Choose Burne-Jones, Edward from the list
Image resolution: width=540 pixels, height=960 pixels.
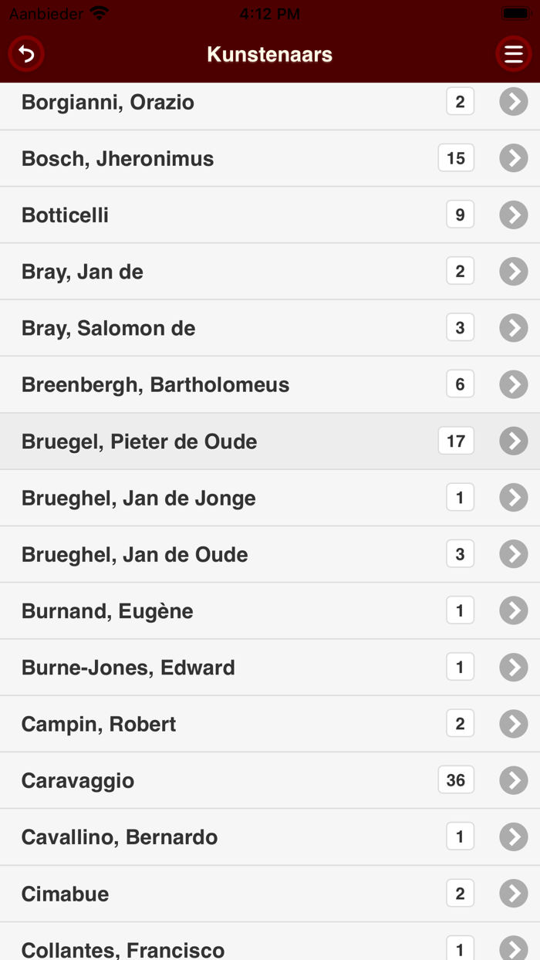128,668
